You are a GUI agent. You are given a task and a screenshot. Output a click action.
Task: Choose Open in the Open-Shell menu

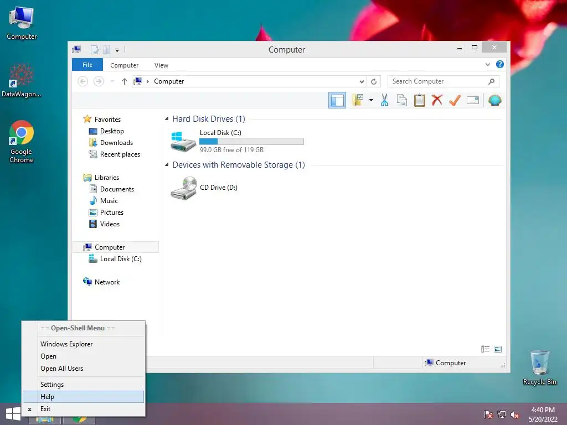83,356
